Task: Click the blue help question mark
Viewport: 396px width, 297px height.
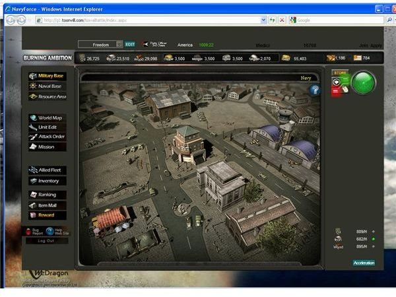Action: point(315,90)
